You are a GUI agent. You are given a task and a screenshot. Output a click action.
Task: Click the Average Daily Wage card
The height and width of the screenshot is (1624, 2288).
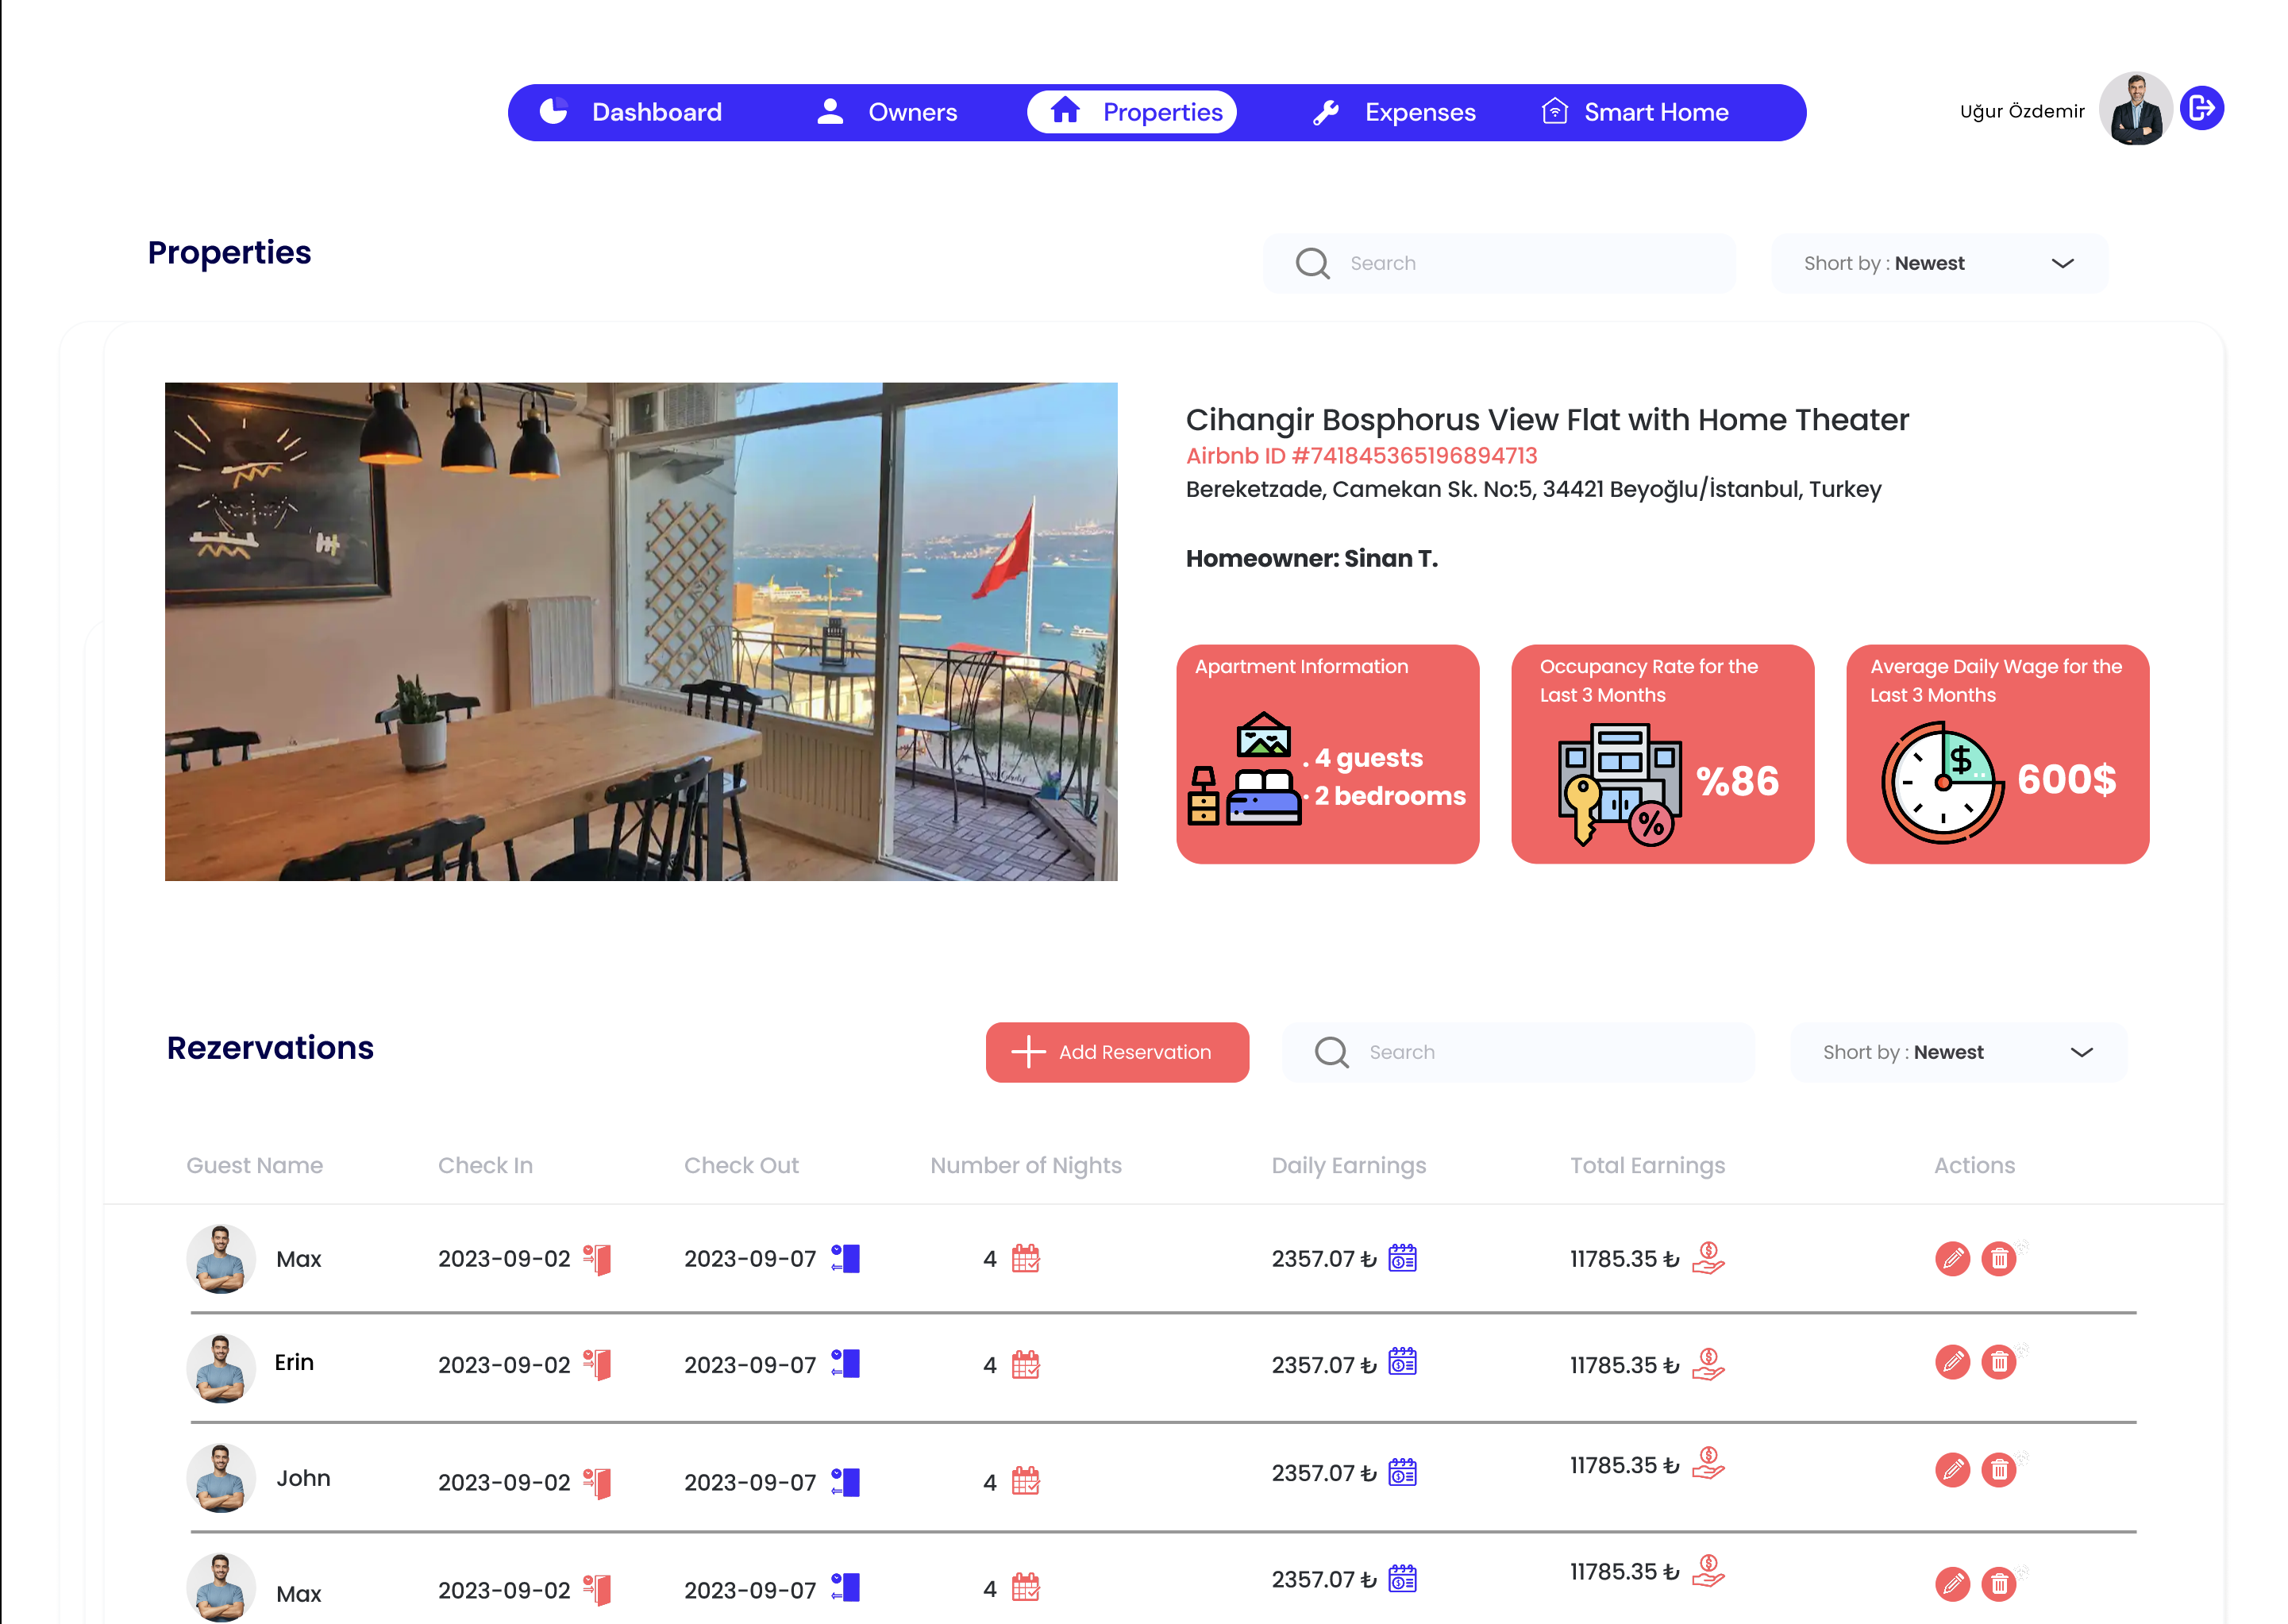pyautogui.click(x=1997, y=754)
